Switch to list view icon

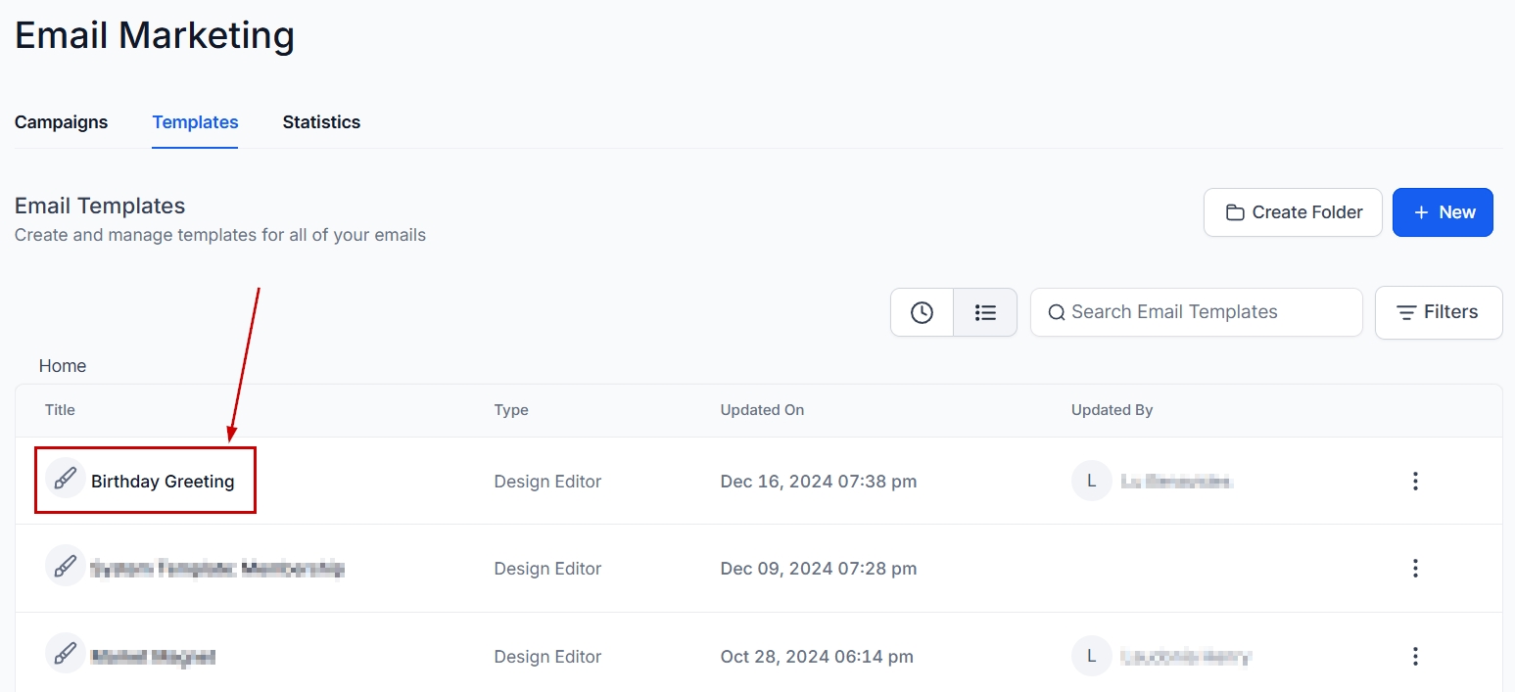click(x=985, y=312)
